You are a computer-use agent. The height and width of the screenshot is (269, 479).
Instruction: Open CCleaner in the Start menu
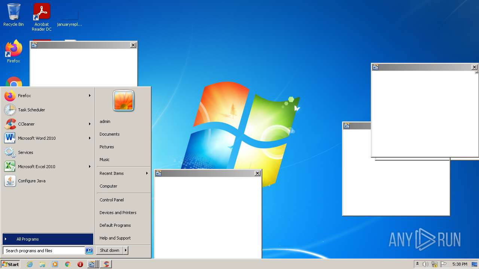(48, 124)
